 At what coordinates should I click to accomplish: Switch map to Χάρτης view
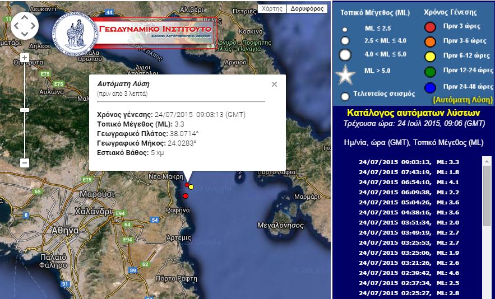click(x=272, y=8)
